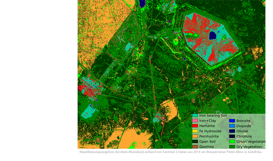Image resolution: width=273 pixels, height=161 pixels.
Task: Click the Iron bearing Soil legend swatch
Action: [195, 116]
